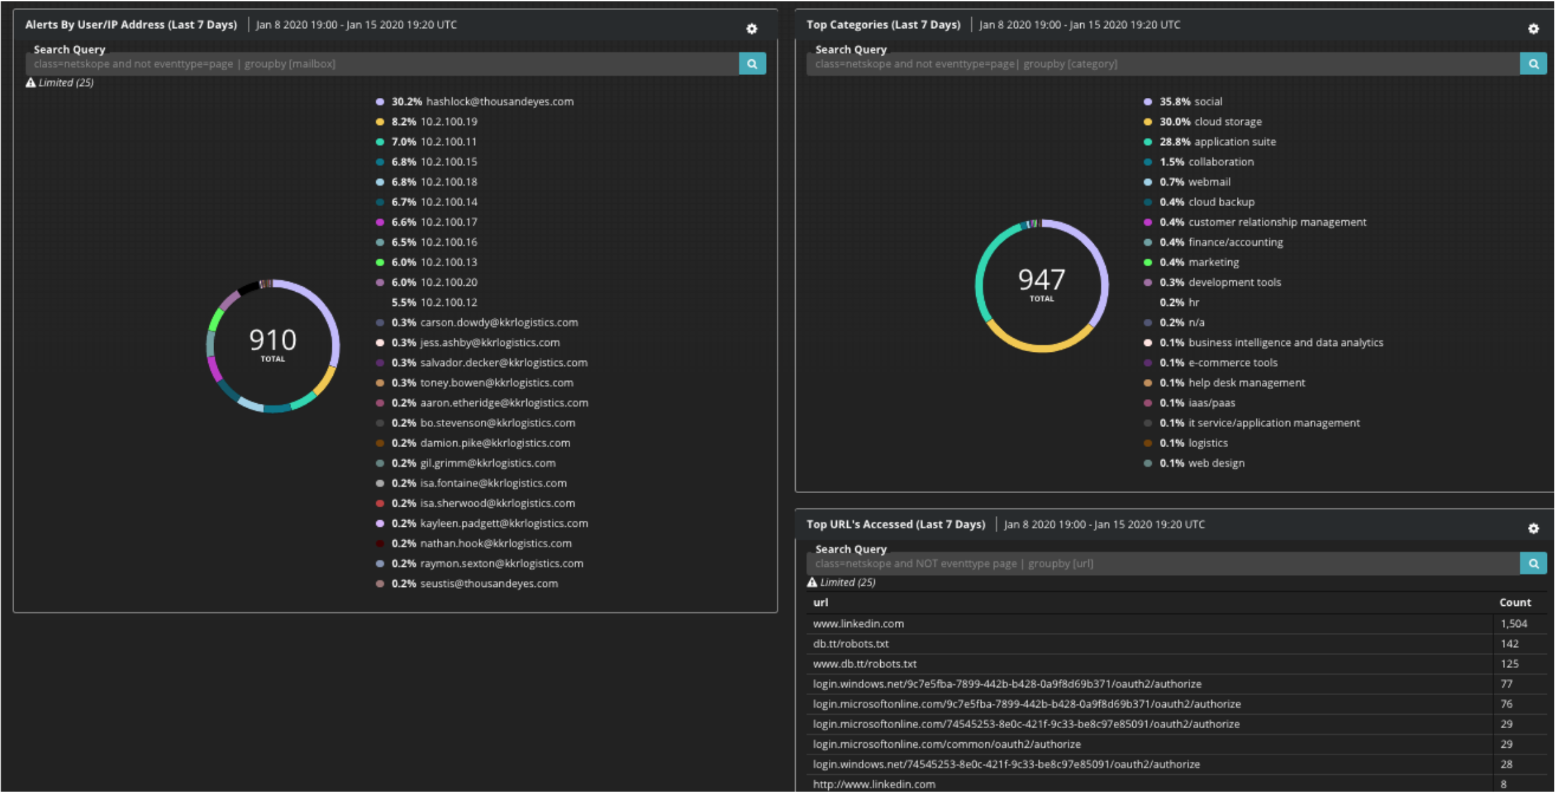This screenshot has height=793, width=1555.
Task: Run search in Top URL's Accessed panel
Action: [x=1533, y=563]
